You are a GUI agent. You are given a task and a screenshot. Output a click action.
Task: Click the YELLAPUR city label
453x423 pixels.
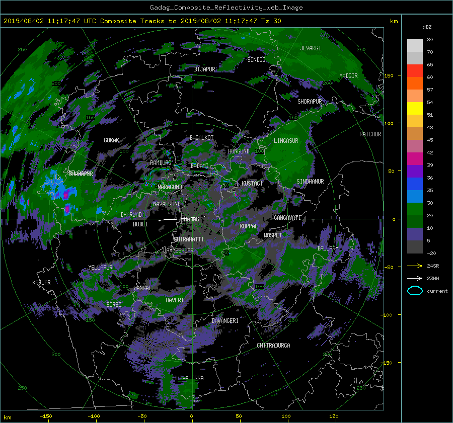coord(100,268)
